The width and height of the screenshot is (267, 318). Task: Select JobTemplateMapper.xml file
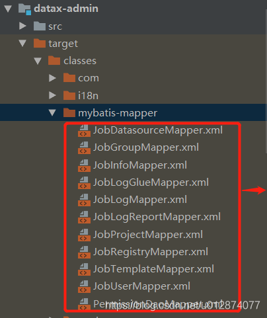[153, 269]
